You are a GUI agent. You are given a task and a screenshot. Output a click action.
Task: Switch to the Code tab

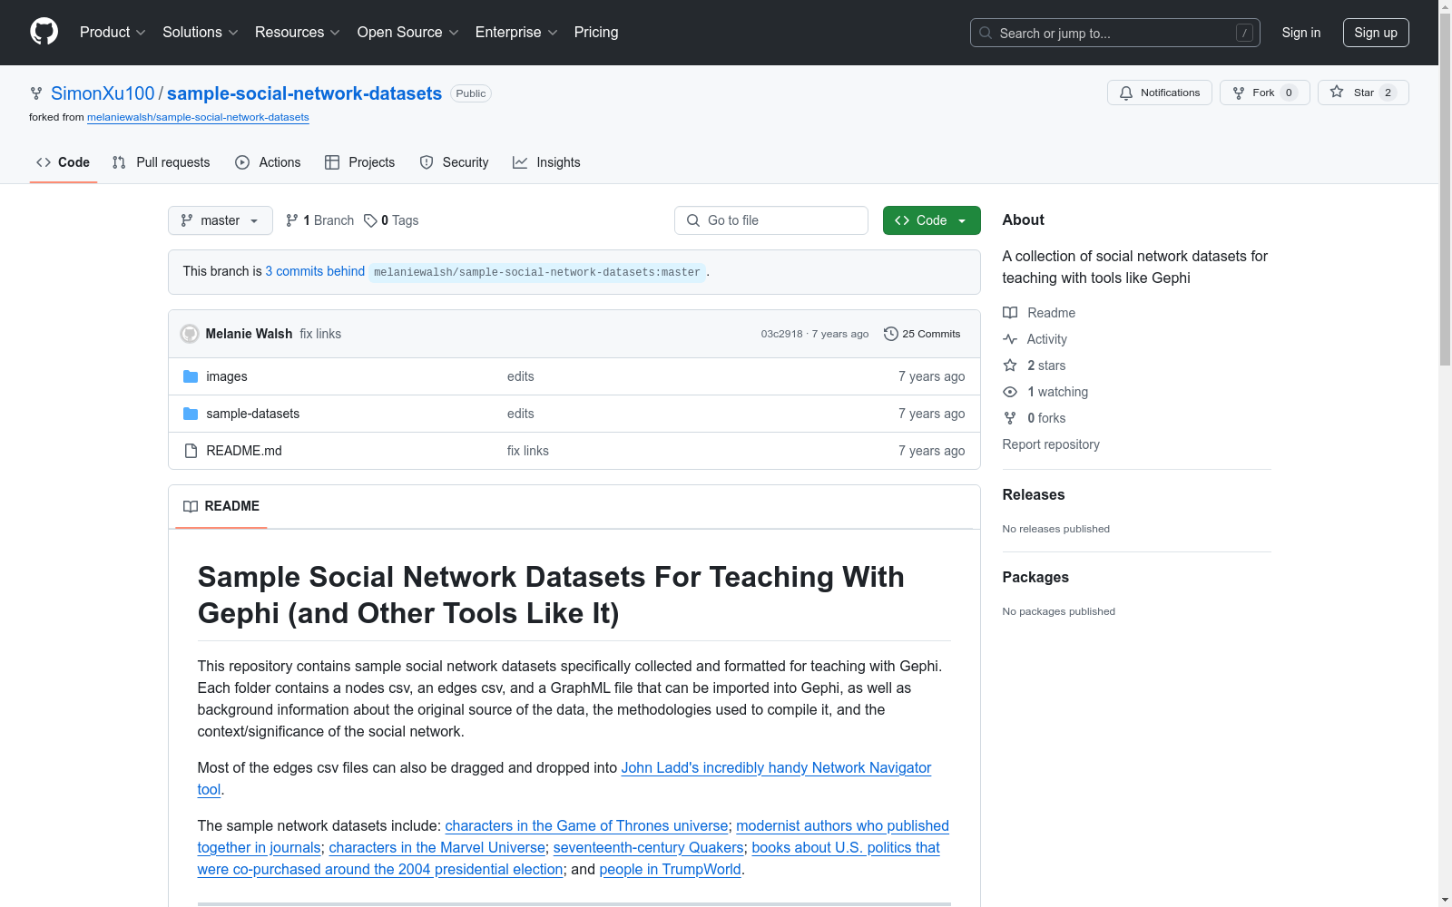(64, 162)
